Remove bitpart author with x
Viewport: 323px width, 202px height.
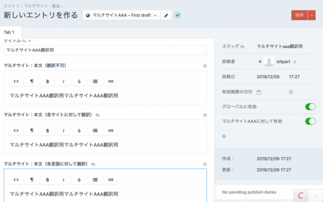coord(295,62)
